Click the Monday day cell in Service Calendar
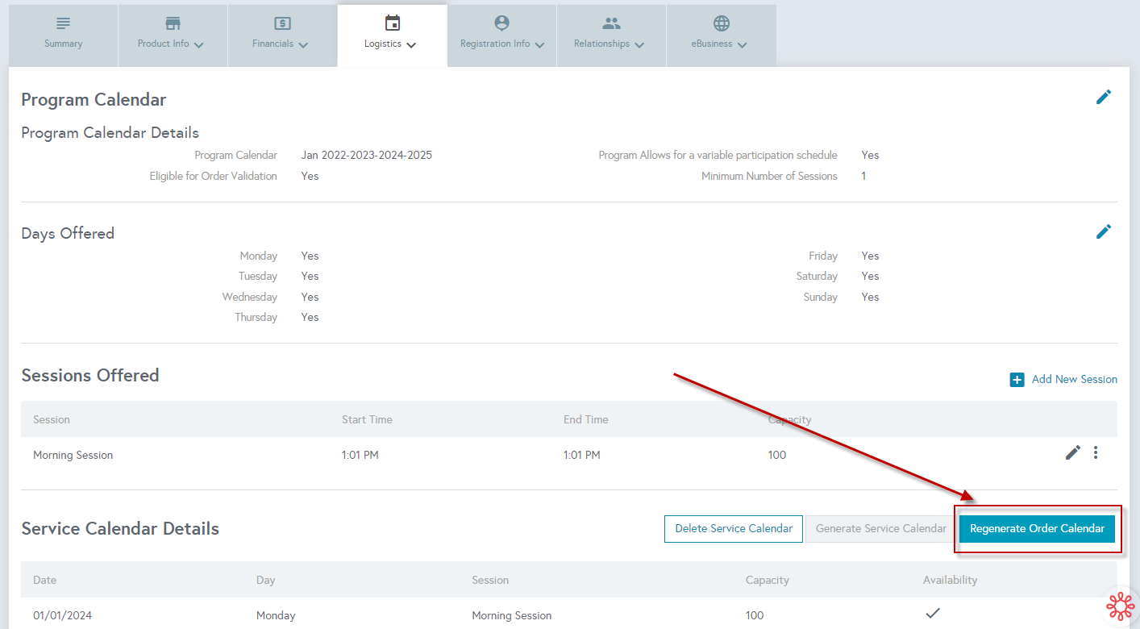Screen dimensions: 1140x629 [276, 615]
